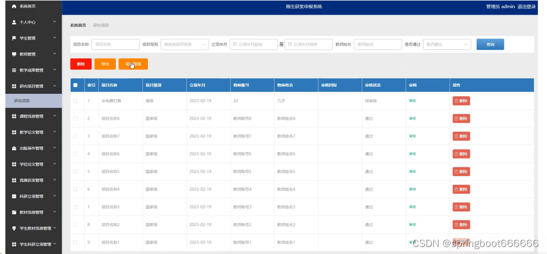The width and height of the screenshot is (547, 254).
Task: Click the 审核 link for 水电费打算
Action: coord(412,101)
